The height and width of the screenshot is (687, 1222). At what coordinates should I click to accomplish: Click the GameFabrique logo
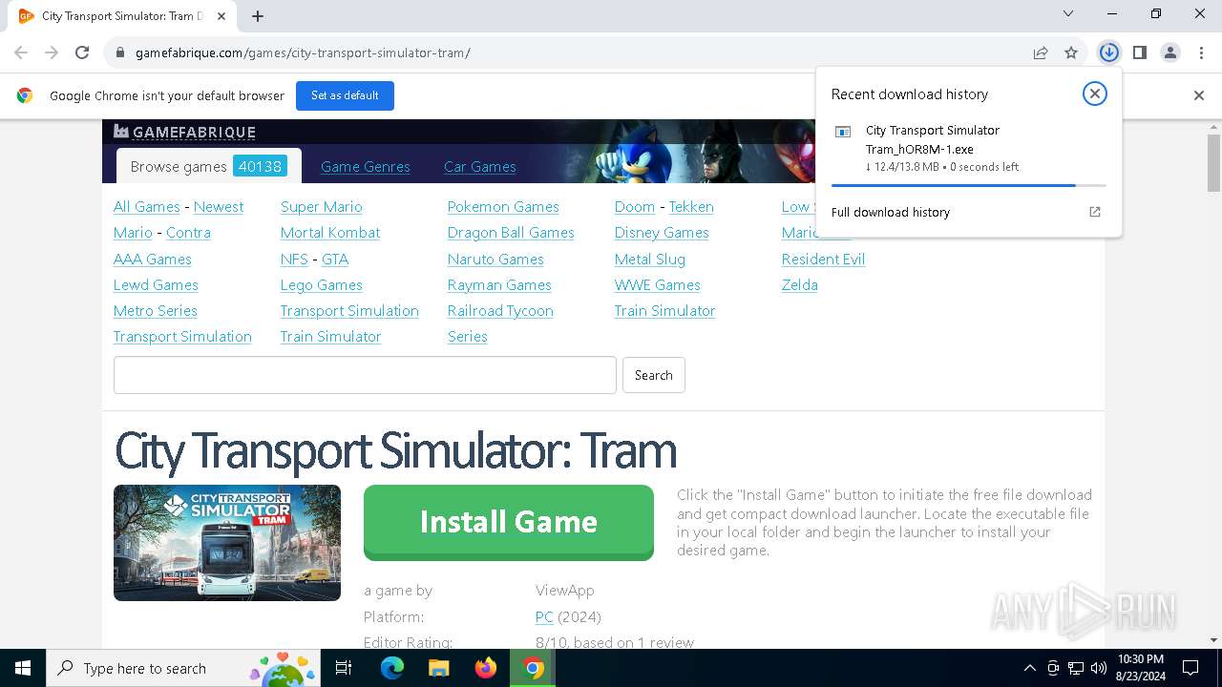tap(184, 132)
